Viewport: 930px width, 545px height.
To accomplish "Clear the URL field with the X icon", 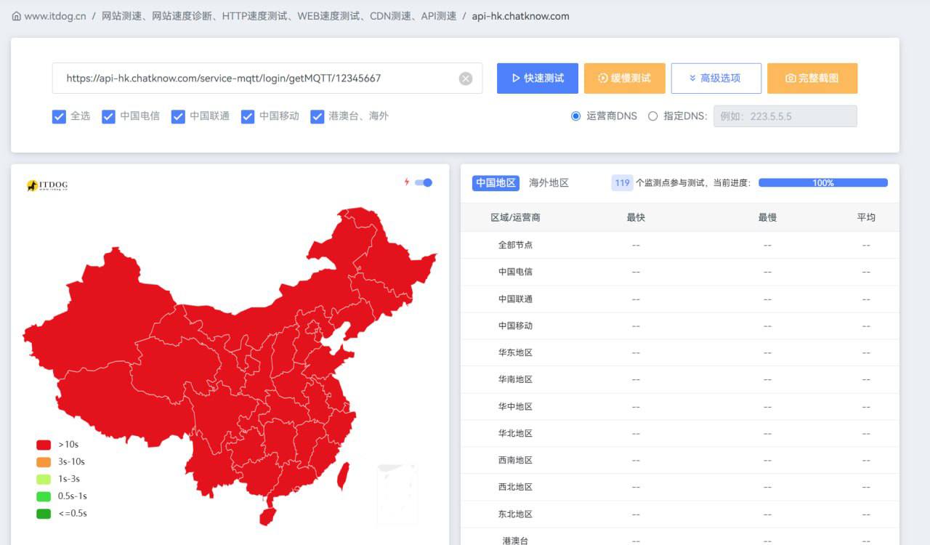I will tap(466, 78).
